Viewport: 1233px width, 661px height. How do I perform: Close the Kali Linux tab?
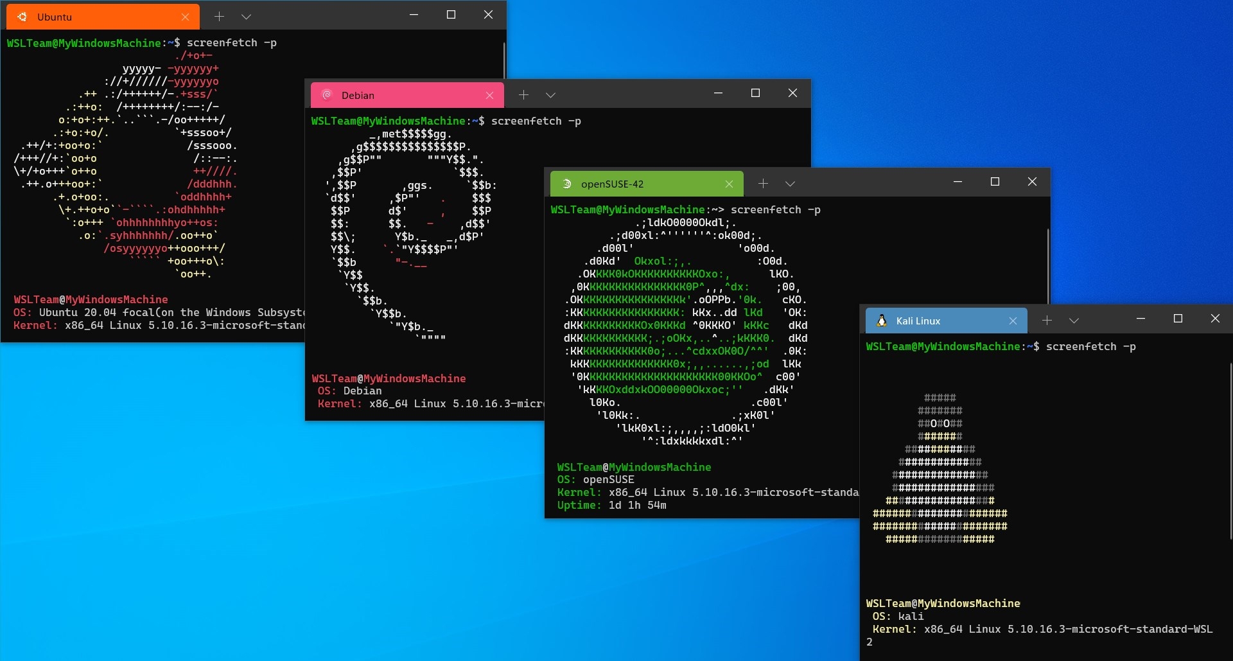coord(1013,320)
